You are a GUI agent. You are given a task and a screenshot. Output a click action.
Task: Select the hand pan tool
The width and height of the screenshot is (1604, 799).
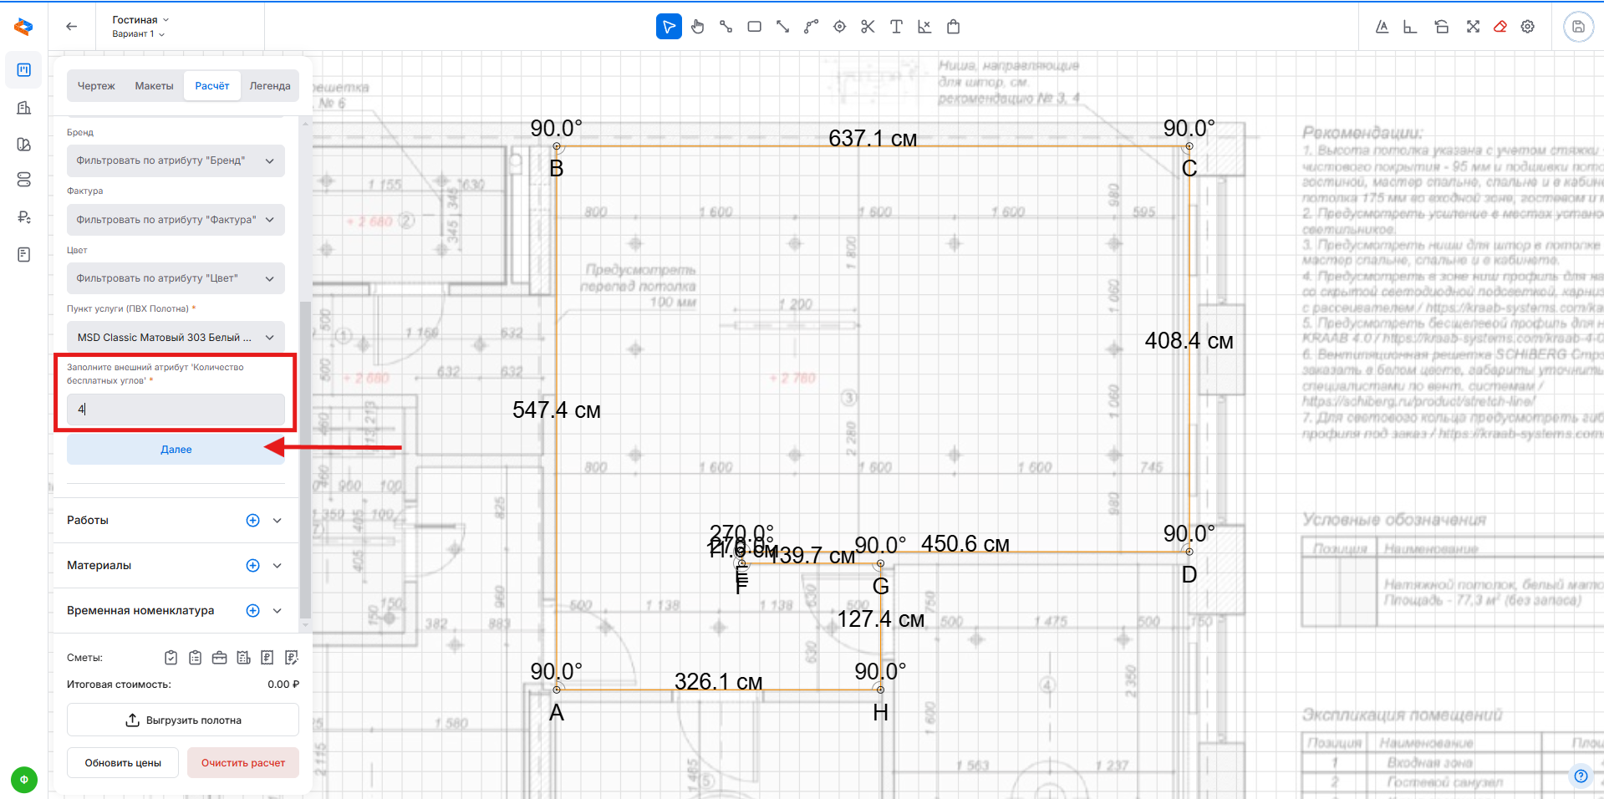698,27
